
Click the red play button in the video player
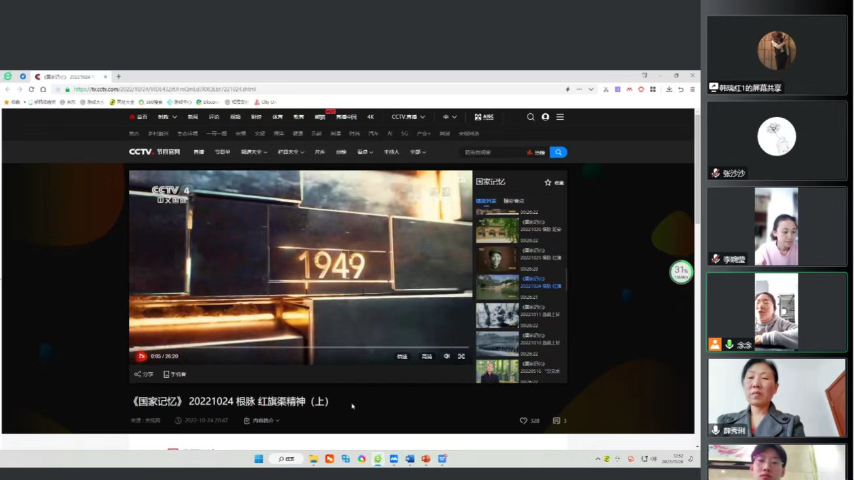coord(141,356)
